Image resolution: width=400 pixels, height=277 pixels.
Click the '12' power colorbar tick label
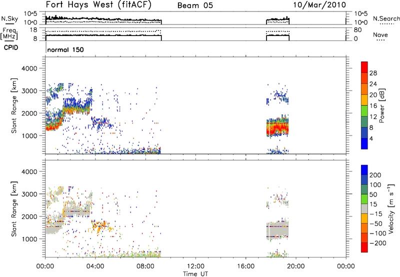pyautogui.click(x=373, y=117)
